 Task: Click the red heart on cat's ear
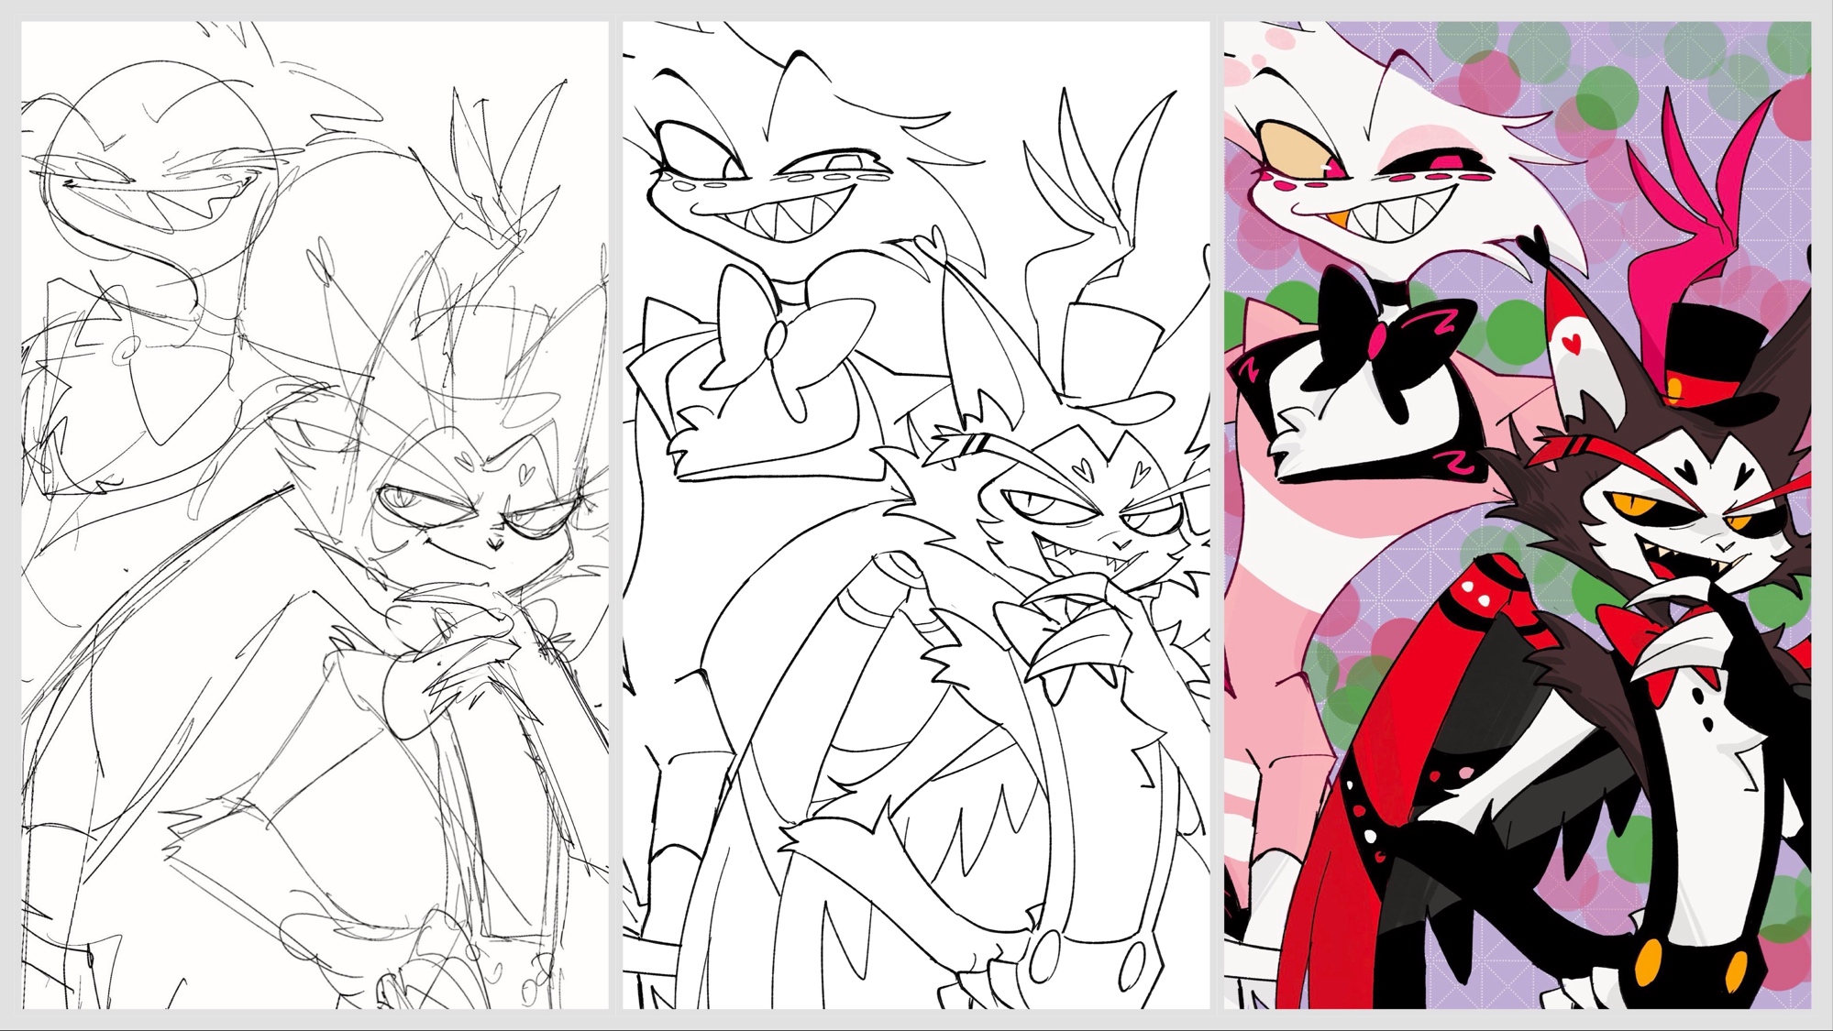coord(1574,345)
